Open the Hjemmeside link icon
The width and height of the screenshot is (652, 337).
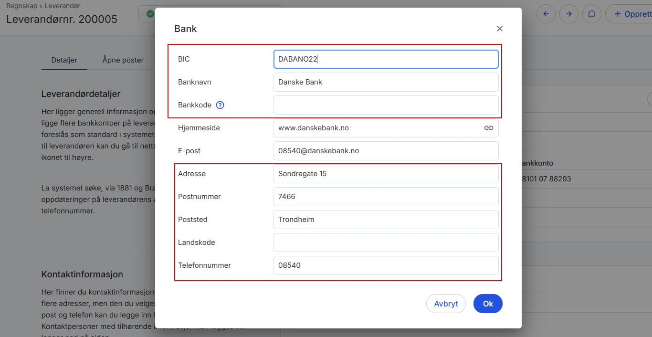point(489,128)
